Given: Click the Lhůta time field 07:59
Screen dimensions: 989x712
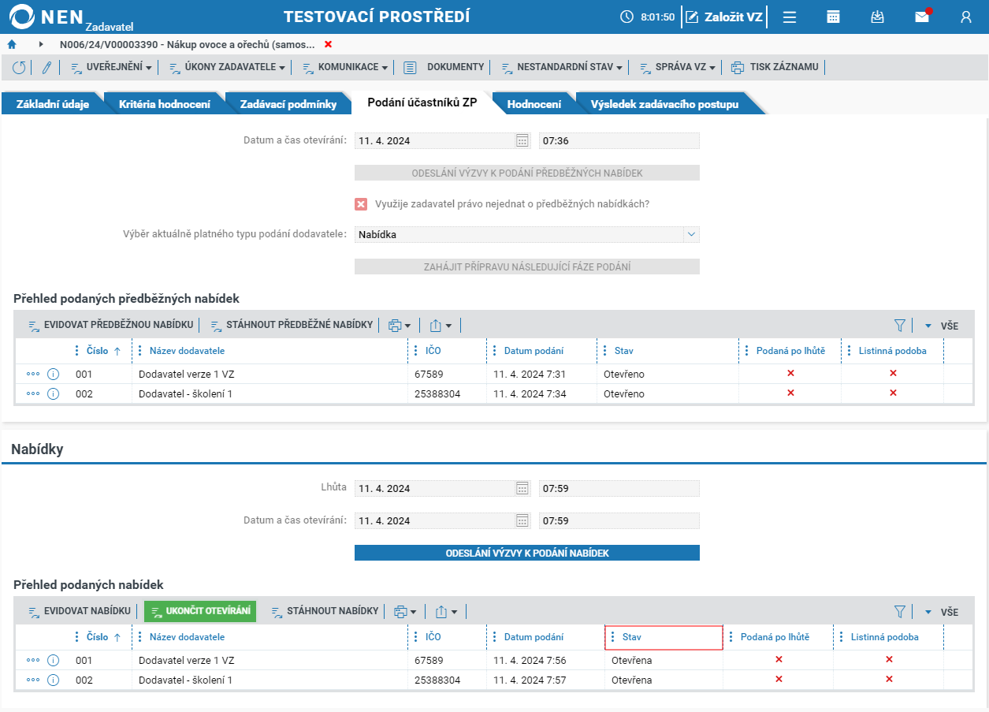Looking at the screenshot, I should click(x=619, y=489).
